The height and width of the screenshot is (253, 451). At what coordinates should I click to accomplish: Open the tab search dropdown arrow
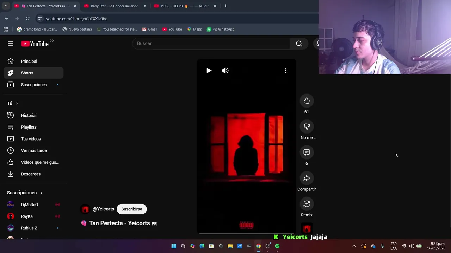(x=6, y=6)
